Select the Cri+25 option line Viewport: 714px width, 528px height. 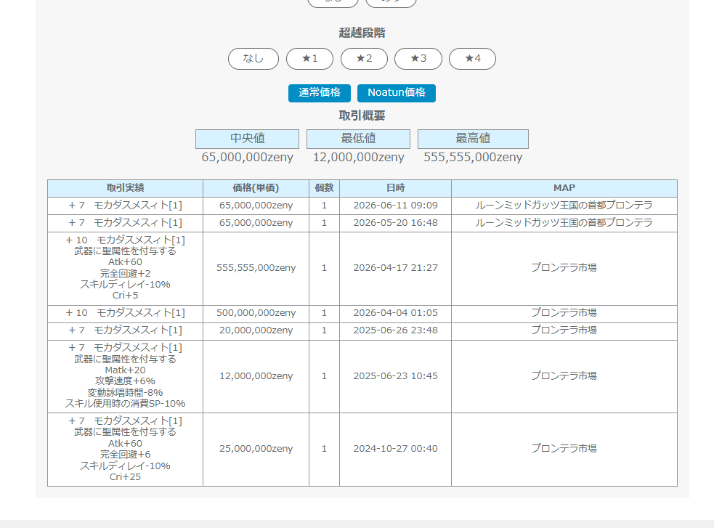125,477
